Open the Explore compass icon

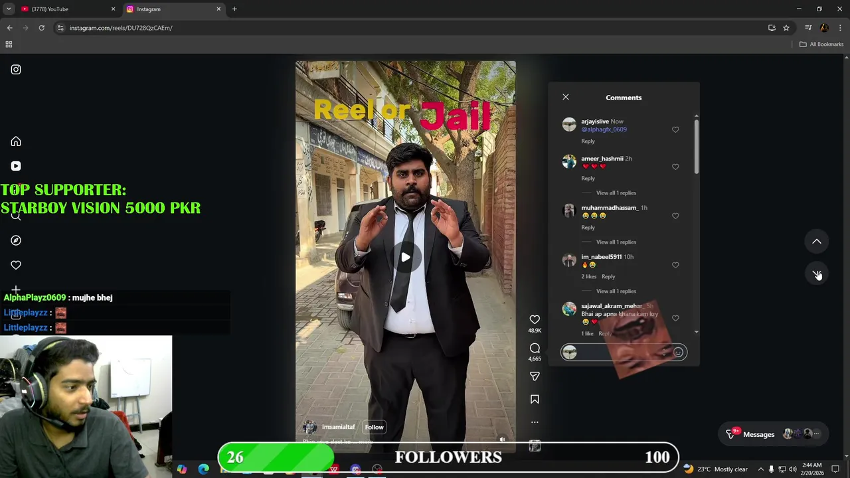[x=16, y=240]
